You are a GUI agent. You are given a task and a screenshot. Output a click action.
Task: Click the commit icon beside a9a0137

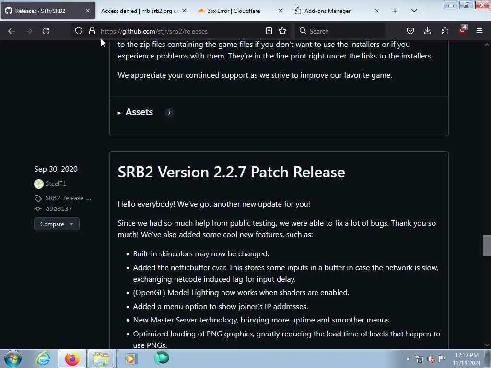coord(38,209)
